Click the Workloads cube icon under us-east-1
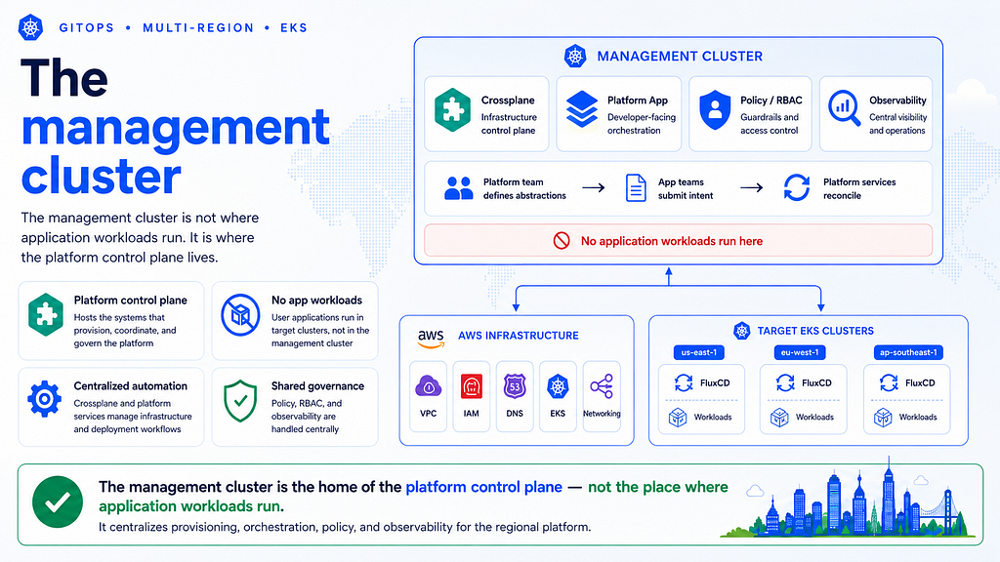The height and width of the screenshot is (562, 1000). [678, 418]
